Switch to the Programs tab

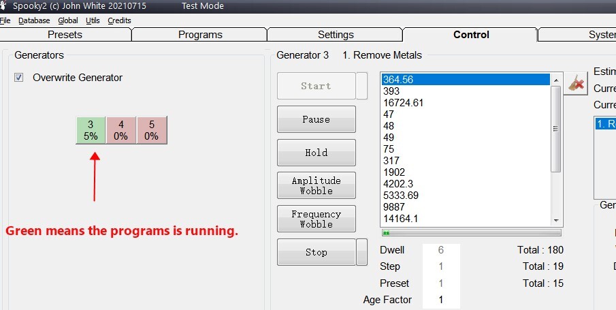click(x=200, y=35)
